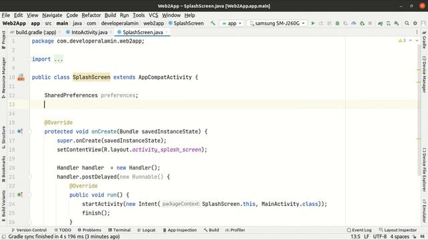This screenshot has height=240, width=428.
Task: Run the app with the green play button
Action: (x=313, y=23)
